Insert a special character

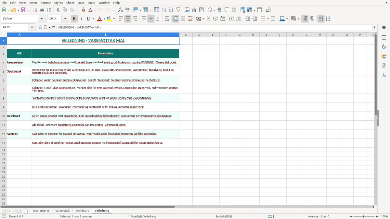pos(210,10)
